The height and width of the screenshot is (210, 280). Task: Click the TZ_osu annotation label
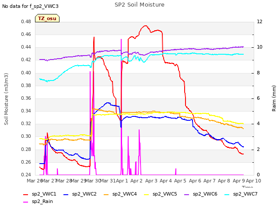pyautogui.click(x=47, y=18)
